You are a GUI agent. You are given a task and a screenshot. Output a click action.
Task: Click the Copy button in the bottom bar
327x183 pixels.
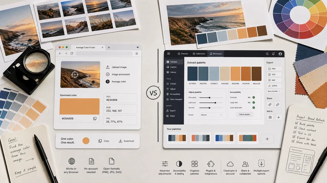pos(104,141)
